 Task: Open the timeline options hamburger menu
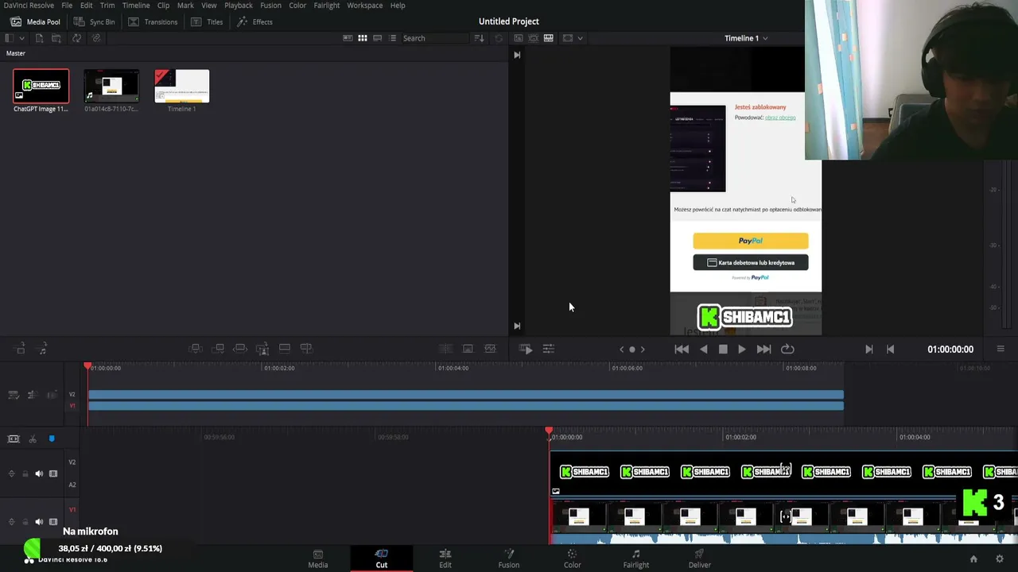tap(1001, 349)
